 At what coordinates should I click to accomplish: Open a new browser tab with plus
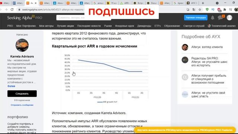coord(203,3)
